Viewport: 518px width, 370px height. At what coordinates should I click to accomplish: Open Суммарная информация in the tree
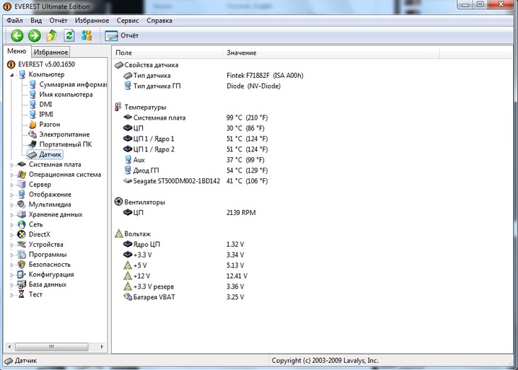72,84
